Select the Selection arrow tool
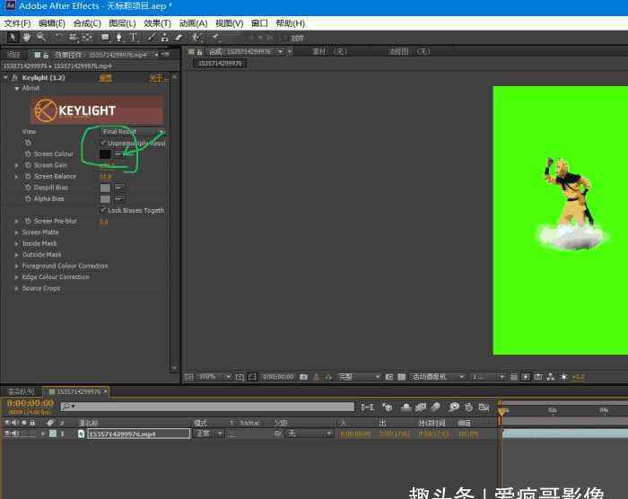This screenshot has height=499, width=628. pyautogui.click(x=13, y=38)
